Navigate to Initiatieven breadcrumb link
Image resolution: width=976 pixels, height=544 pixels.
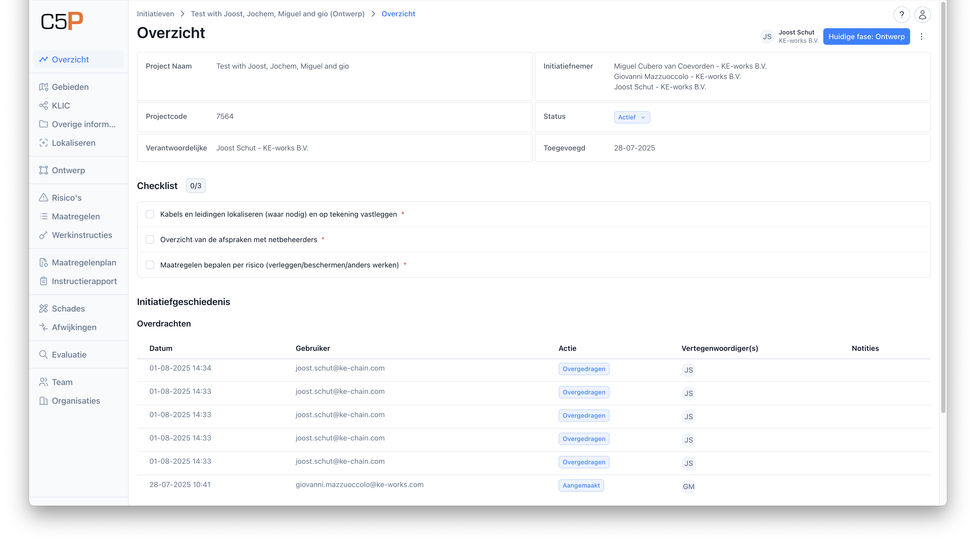click(155, 14)
